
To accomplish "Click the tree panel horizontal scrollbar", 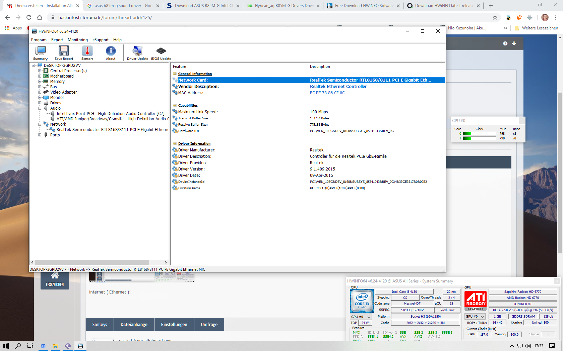I will coord(92,262).
